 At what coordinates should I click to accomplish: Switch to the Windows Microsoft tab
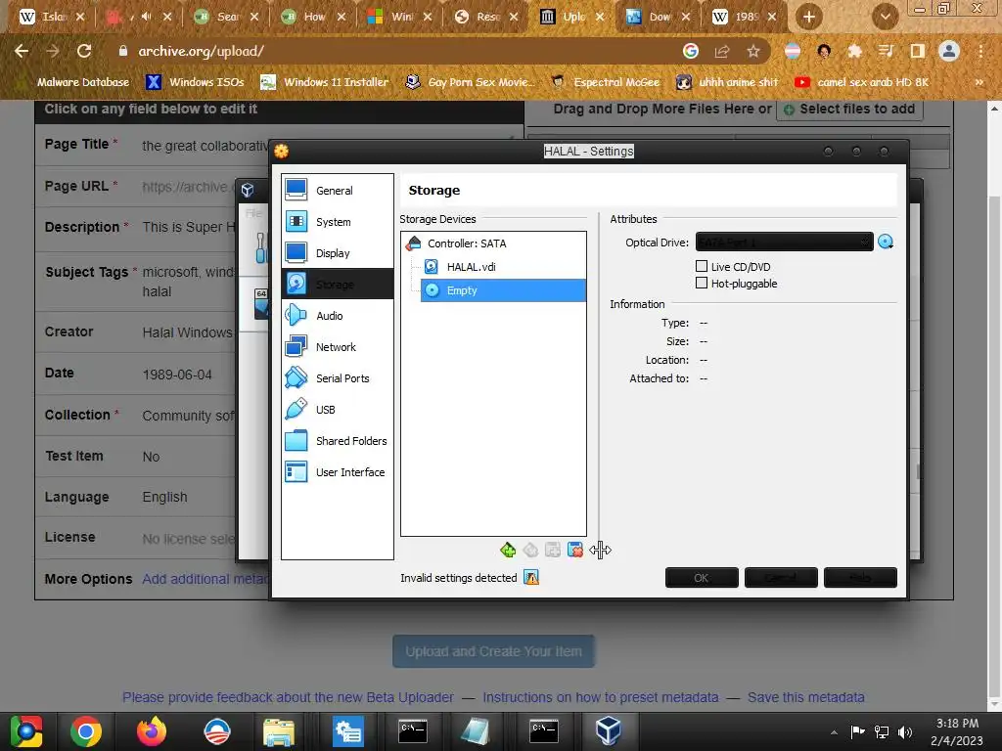pos(399,17)
